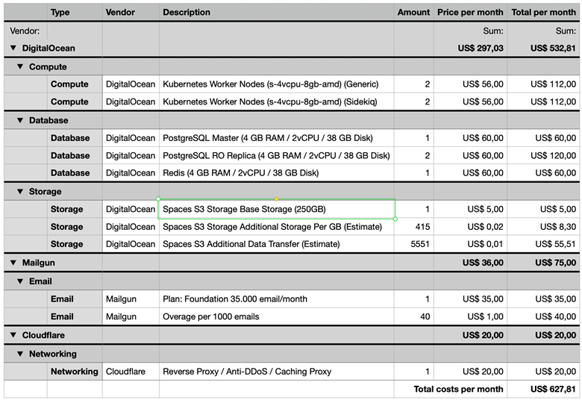Click the Networking type cell in Cloudflare row

tap(75, 372)
